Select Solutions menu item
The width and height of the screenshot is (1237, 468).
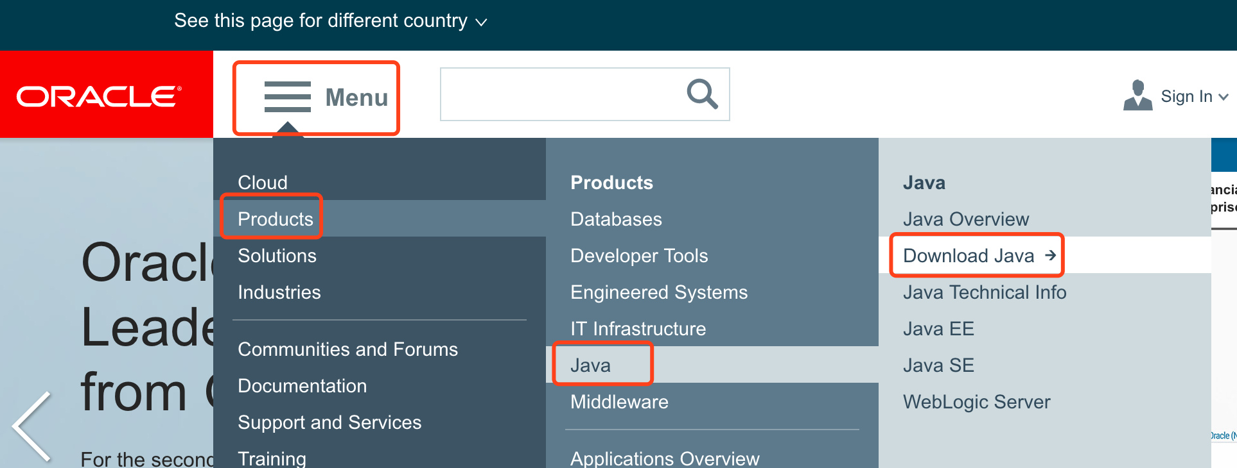point(277,256)
